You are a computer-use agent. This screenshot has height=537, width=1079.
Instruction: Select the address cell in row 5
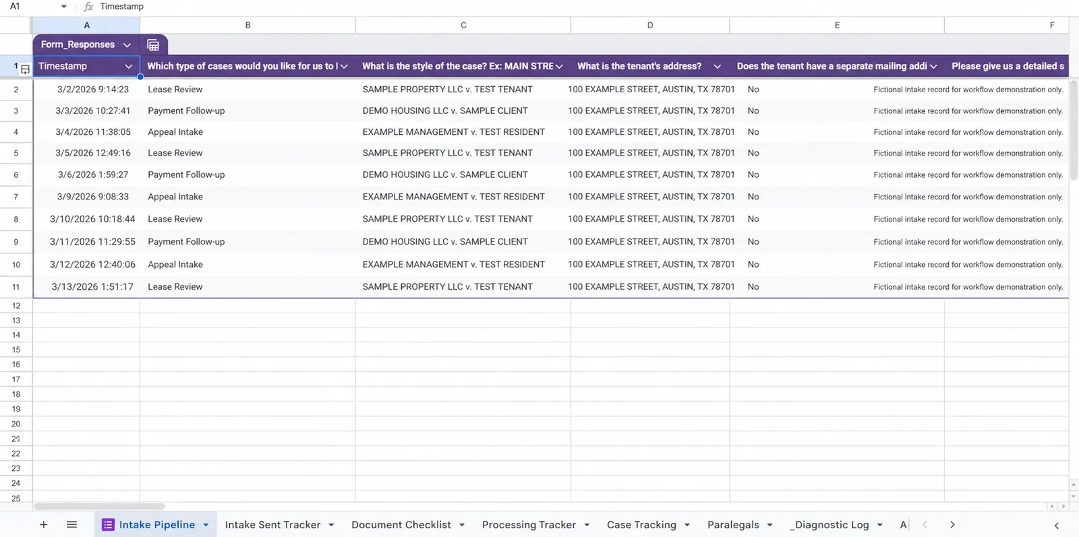(x=650, y=154)
